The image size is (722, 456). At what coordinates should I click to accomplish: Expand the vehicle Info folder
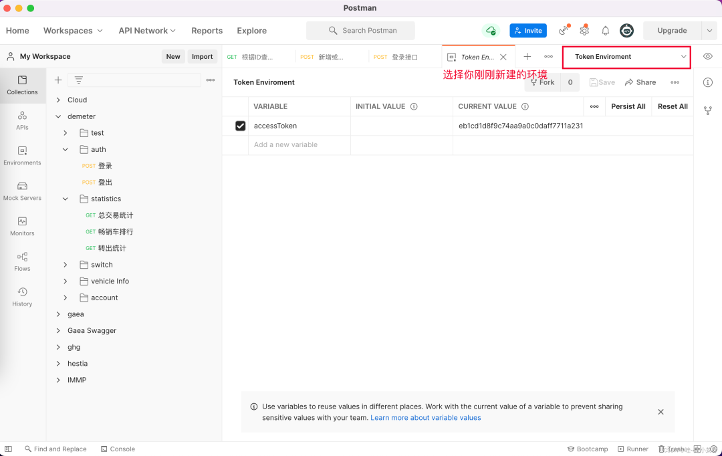(66, 281)
